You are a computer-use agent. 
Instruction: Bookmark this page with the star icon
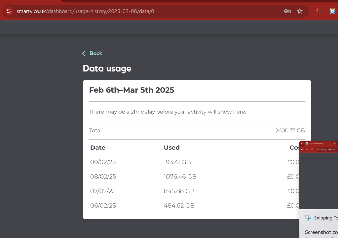click(x=300, y=11)
